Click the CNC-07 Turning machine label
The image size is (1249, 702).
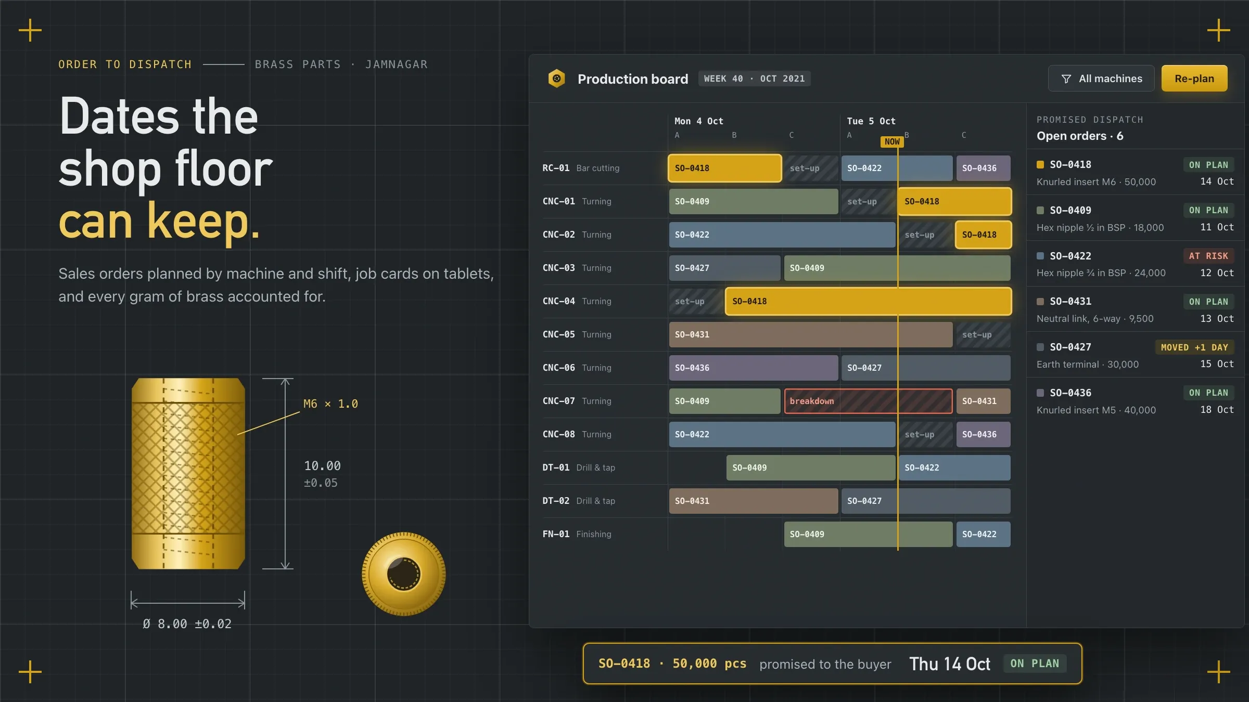tap(577, 401)
